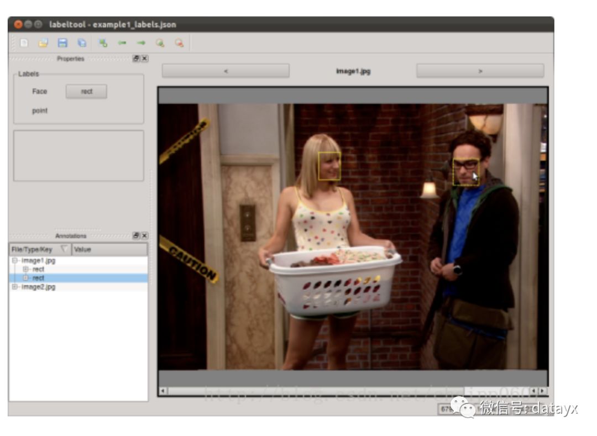Click the Value column header

pyautogui.click(x=109, y=250)
